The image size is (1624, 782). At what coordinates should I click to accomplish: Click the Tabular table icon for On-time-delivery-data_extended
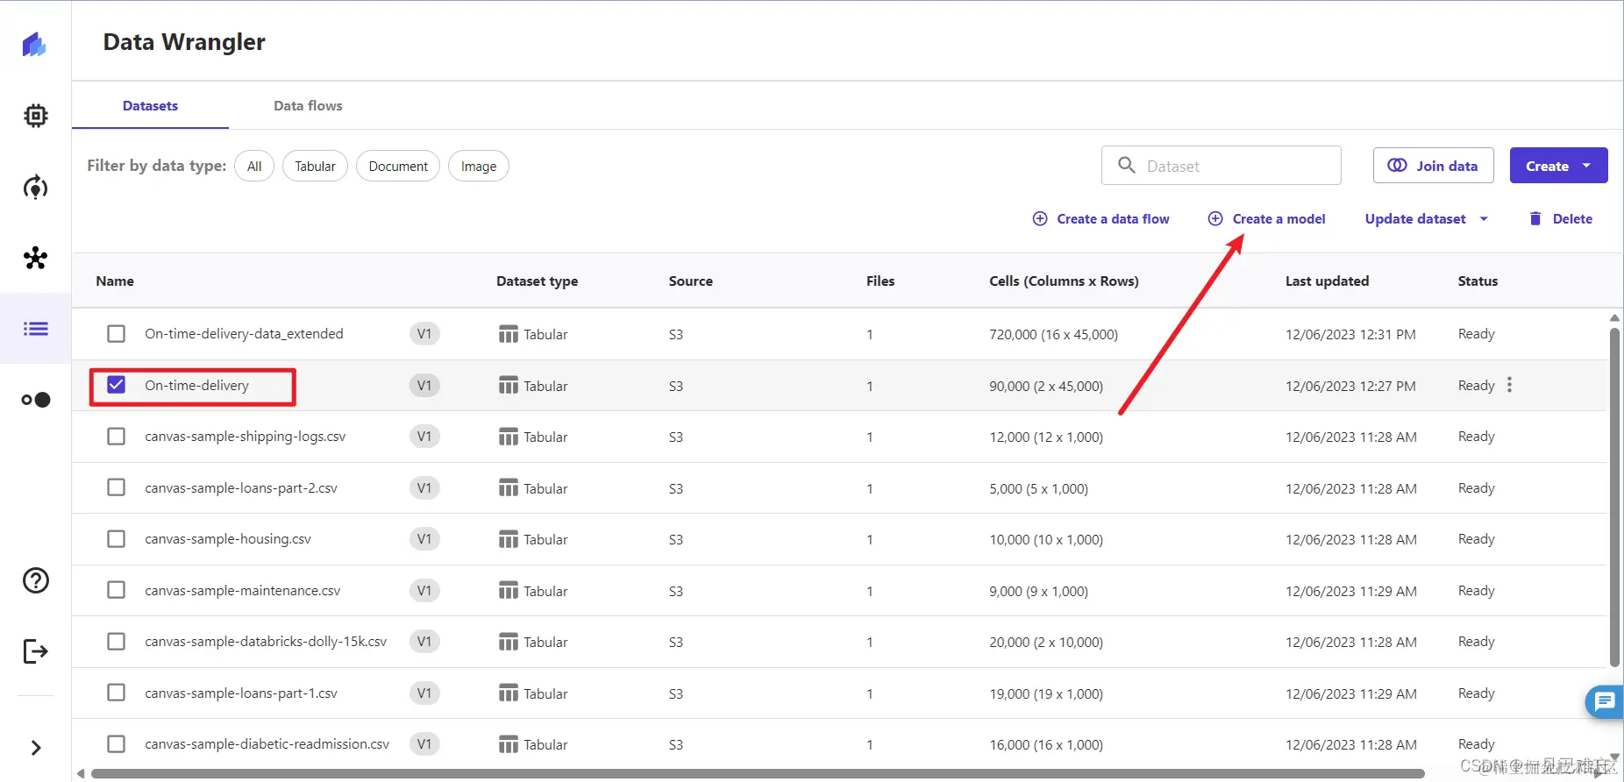coord(509,334)
